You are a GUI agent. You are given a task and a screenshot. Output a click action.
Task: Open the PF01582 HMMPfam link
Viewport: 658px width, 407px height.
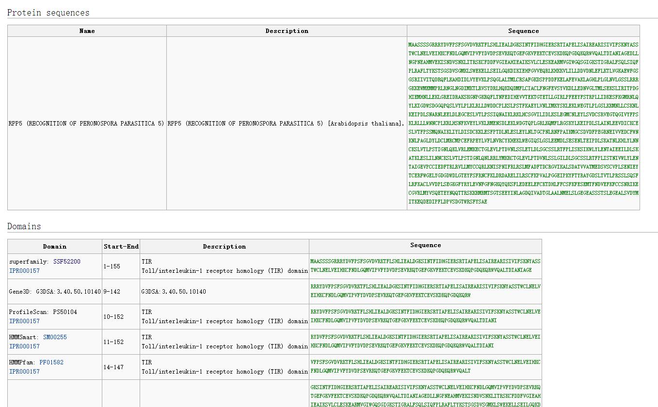click(x=52, y=362)
